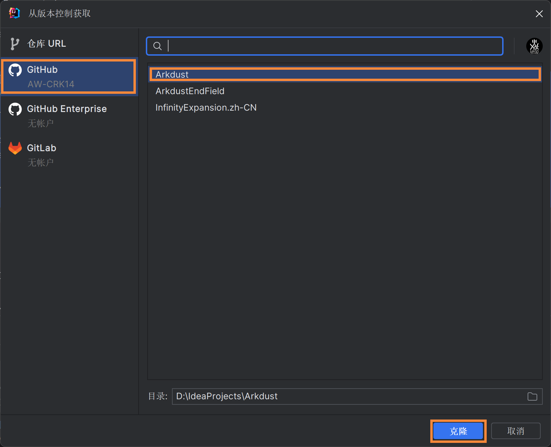
Task: Select InfinityExpansion.zh-CN repository
Action: (x=345, y=108)
